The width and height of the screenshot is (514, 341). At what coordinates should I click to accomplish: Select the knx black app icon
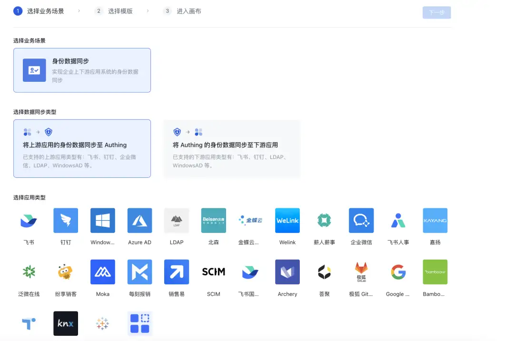point(66,323)
